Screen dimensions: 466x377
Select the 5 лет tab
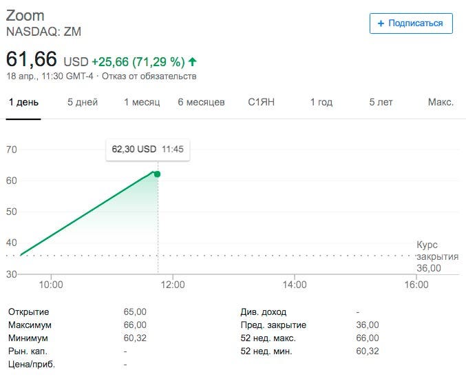pos(381,102)
